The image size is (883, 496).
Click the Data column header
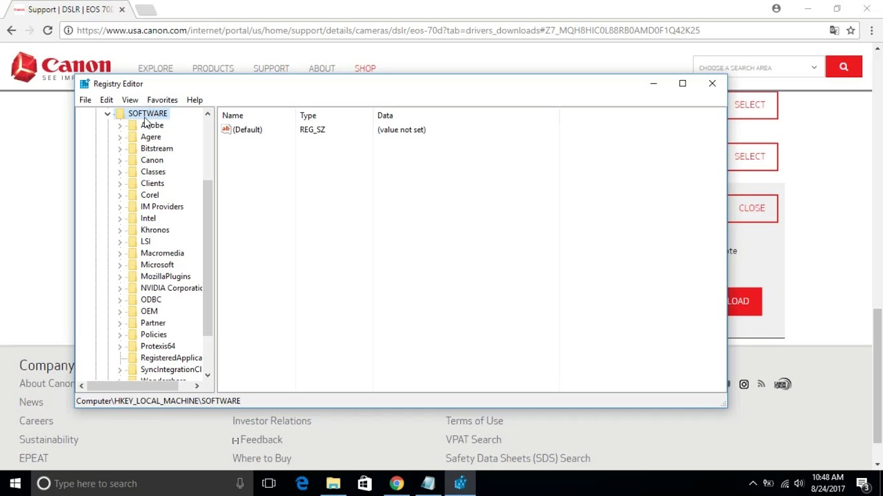[466, 116]
